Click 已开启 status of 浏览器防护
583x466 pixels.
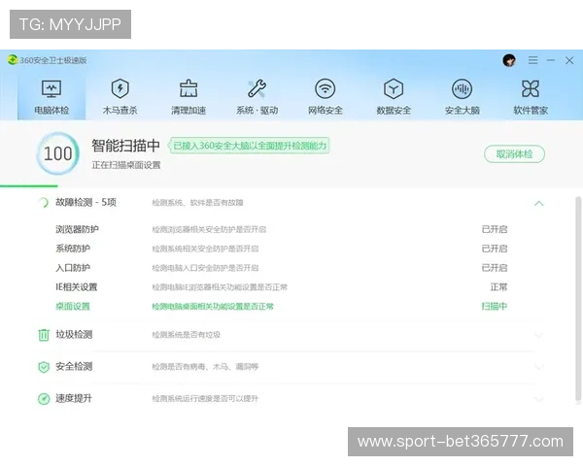point(495,229)
